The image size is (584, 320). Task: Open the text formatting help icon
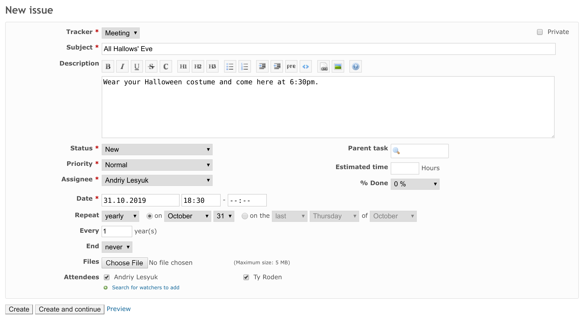(355, 66)
